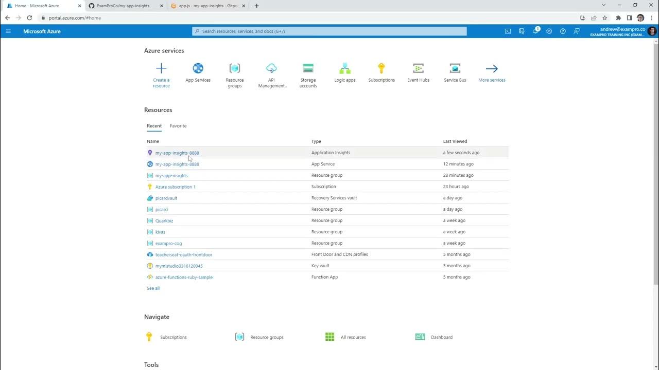Close the ExamProCo/my-app-insights browser tab
This screenshot has width=659, height=370.
pos(161,6)
